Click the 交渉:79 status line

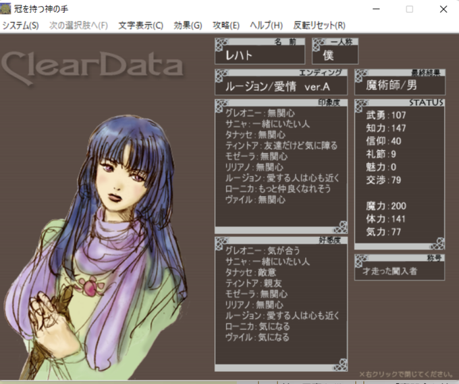[x=383, y=180]
